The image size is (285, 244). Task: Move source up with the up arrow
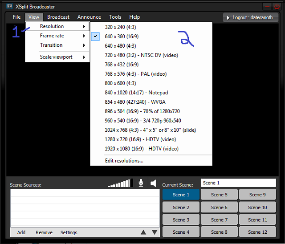point(143,232)
